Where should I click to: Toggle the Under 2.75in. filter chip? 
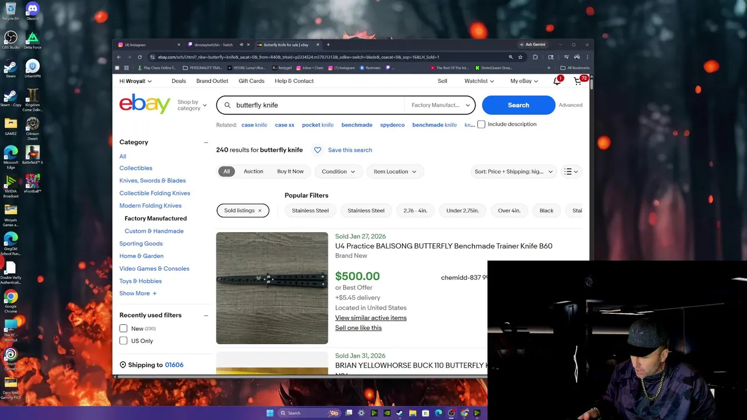tap(462, 211)
